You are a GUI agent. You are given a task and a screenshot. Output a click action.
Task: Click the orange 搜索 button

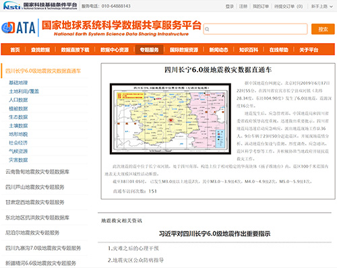click(323, 29)
